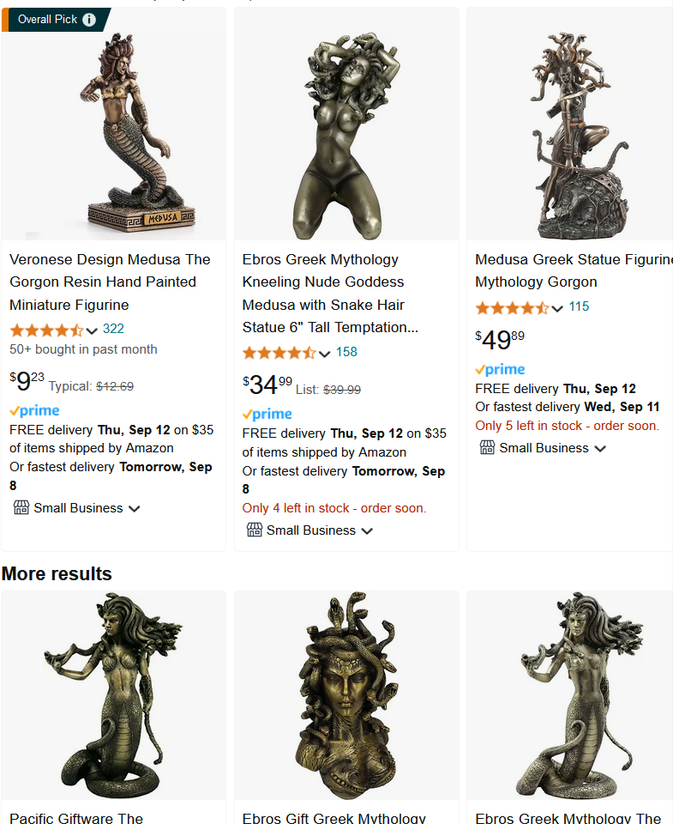Click the prime logo under the $49.89 price

[x=501, y=369]
